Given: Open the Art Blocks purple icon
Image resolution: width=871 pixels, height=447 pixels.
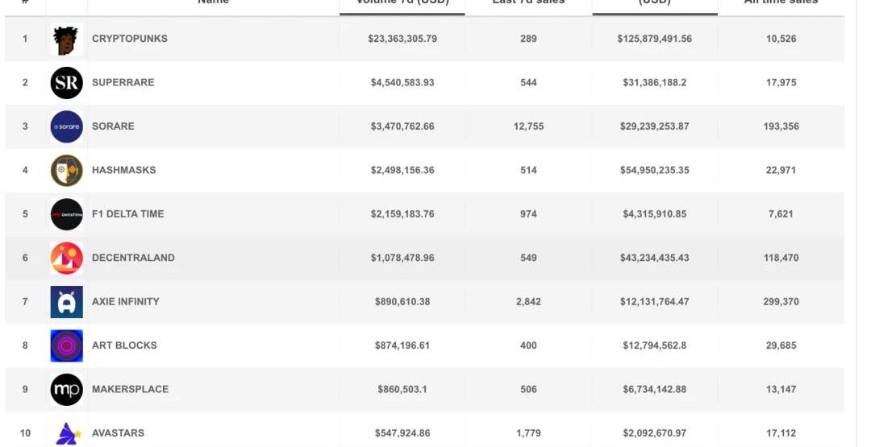Looking at the screenshot, I should (66, 346).
